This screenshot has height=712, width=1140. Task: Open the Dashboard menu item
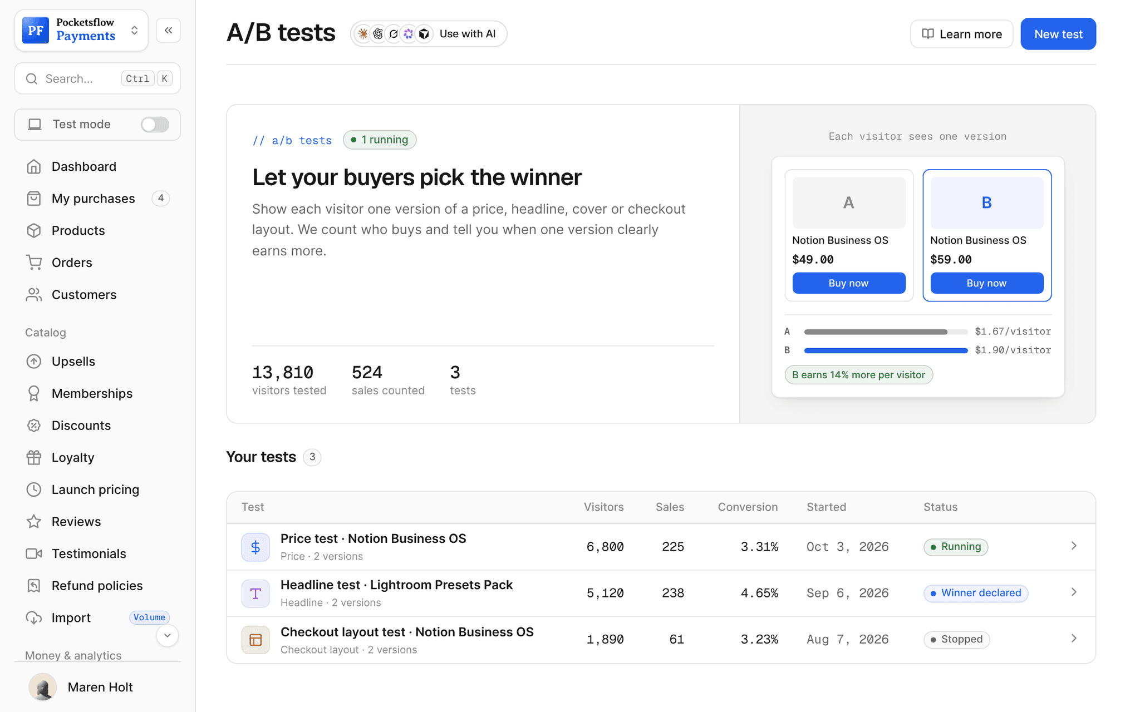(x=97, y=166)
